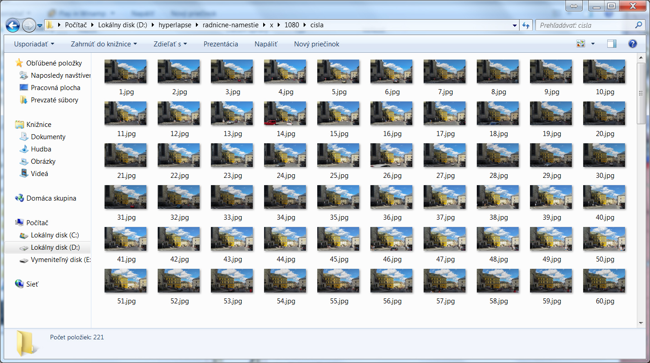Select thumbnail of 14.jpg
This screenshot has width=650, height=363.
click(285, 113)
